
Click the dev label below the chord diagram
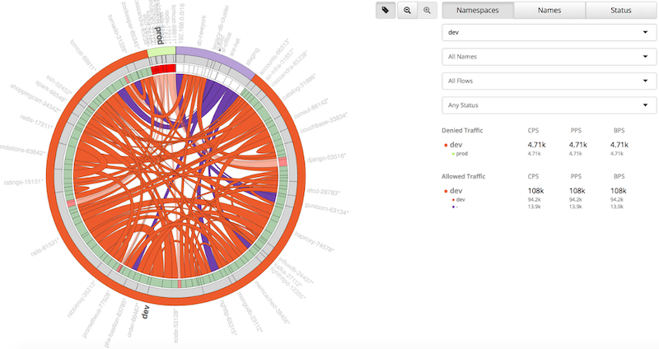pos(146,312)
